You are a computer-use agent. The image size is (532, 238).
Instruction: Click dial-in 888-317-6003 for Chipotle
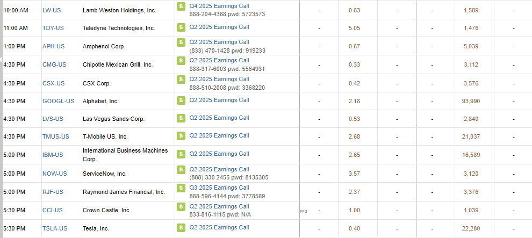208,69
